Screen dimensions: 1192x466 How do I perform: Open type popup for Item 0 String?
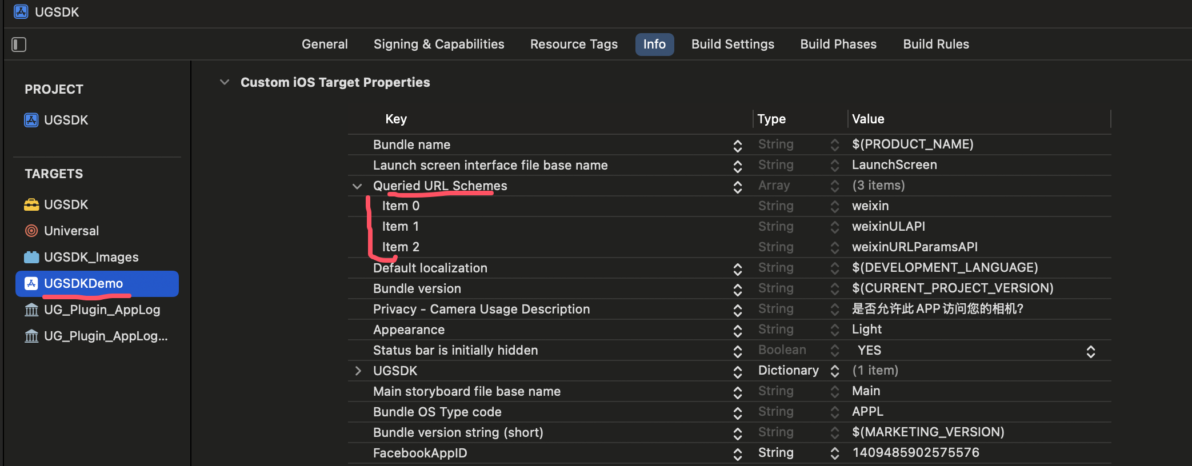(835, 207)
